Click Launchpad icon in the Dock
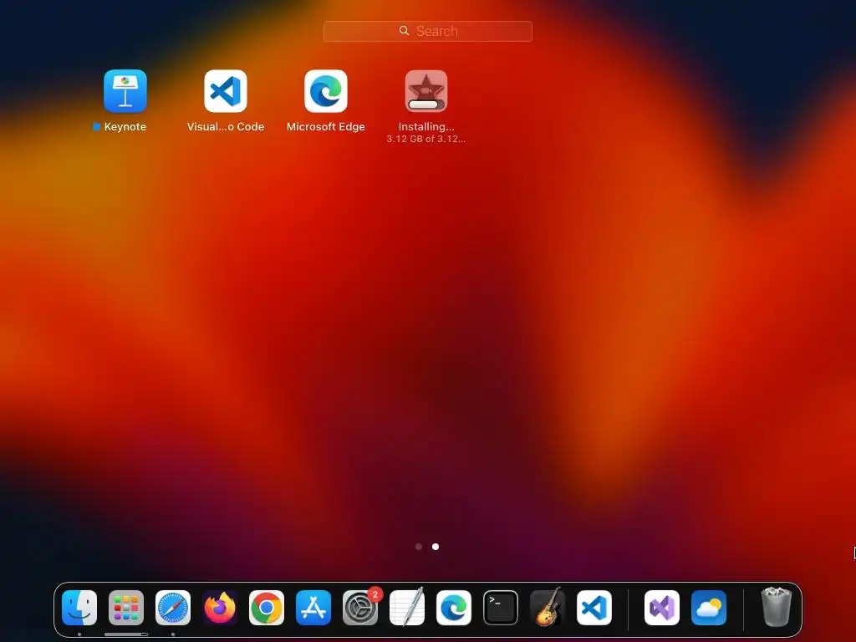The width and height of the screenshot is (856, 642). [x=126, y=608]
